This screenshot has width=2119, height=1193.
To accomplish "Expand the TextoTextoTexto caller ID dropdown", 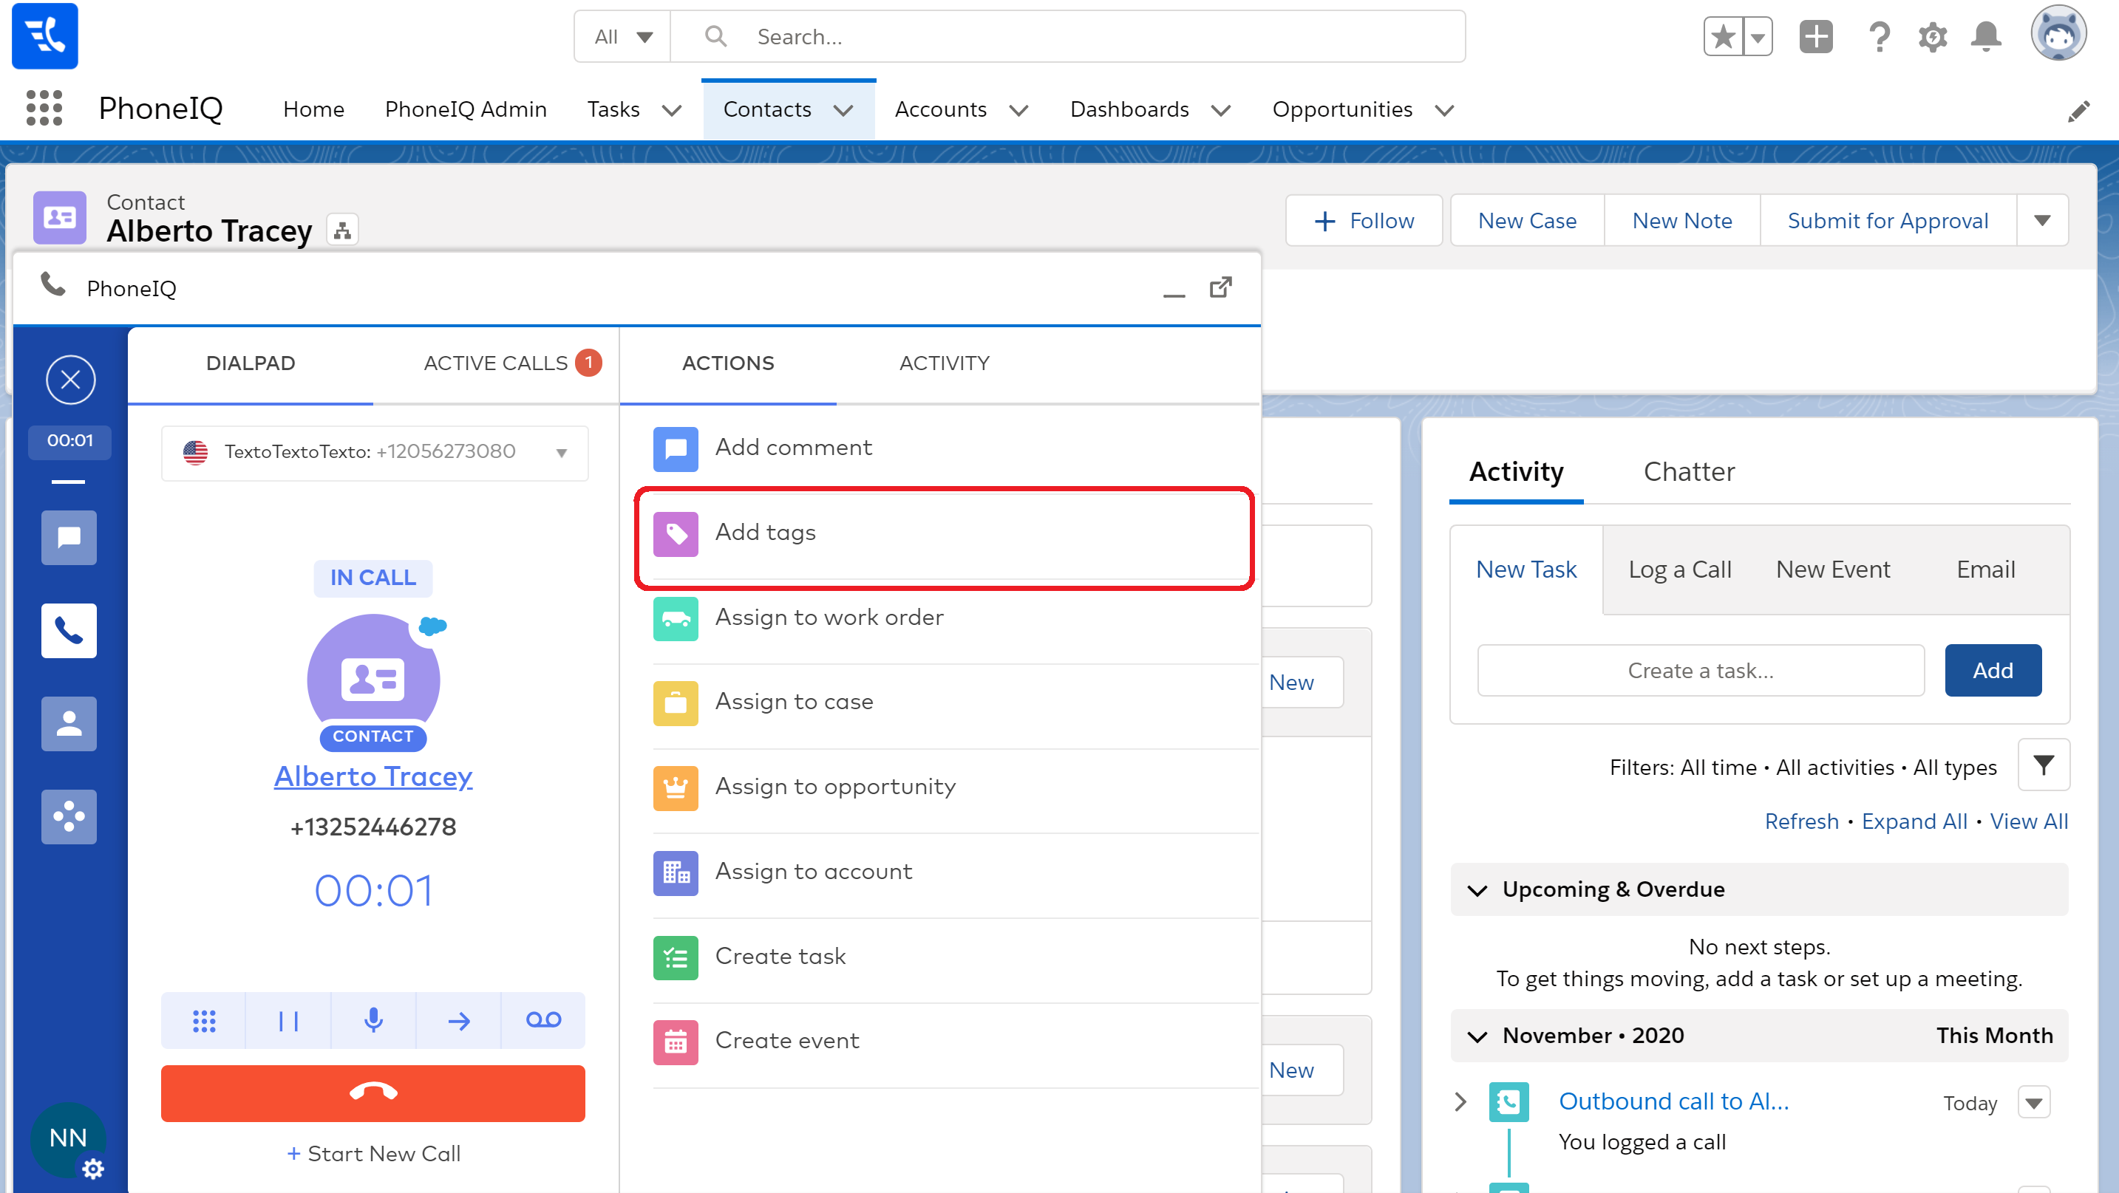I will coord(561,452).
